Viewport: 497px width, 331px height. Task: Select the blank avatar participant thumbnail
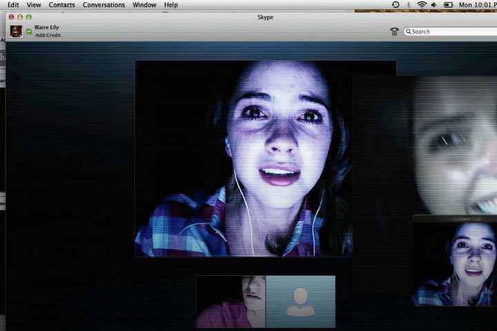coord(300,302)
